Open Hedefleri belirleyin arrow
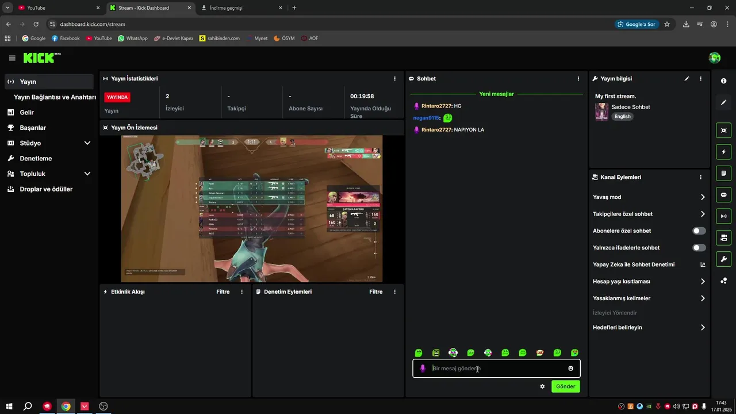Screen dimensions: 736x414 tap(703, 328)
